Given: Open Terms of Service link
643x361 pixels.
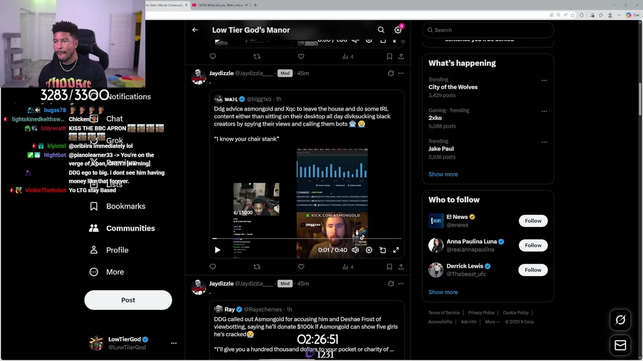Looking at the screenshot, I should pyautogui.click(x=444, y=313).
